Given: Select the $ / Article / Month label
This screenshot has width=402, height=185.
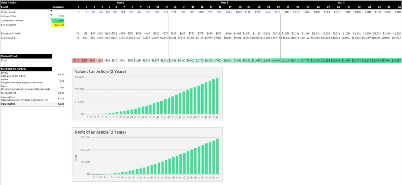Looking at the screenshot, I should [11, 34].
